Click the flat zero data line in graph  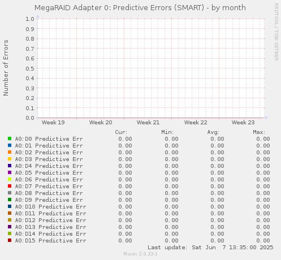coord(151,118)
